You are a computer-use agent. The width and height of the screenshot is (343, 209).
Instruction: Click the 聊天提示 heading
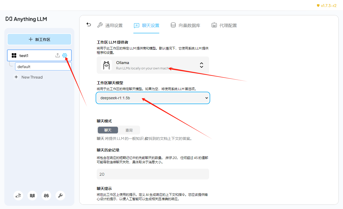pyautogui.click(x=104, y=189)
